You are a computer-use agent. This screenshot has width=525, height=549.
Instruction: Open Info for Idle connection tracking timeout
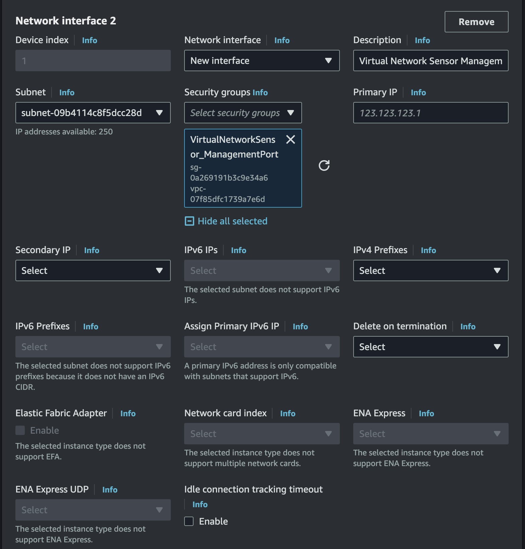click(x=200, y=504)
